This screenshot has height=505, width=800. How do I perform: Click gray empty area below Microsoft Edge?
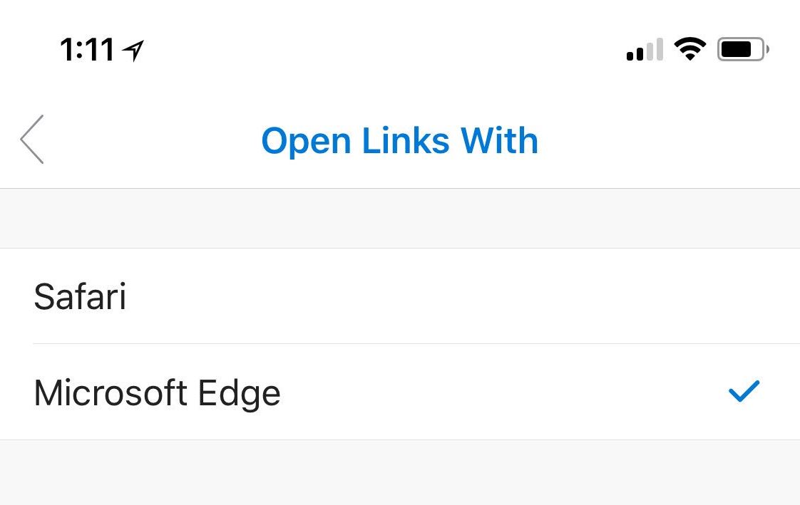[399, 473]
